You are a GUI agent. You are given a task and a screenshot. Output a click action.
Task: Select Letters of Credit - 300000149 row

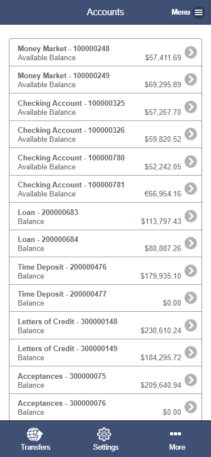pyautogui.click(x=106, y=353)
